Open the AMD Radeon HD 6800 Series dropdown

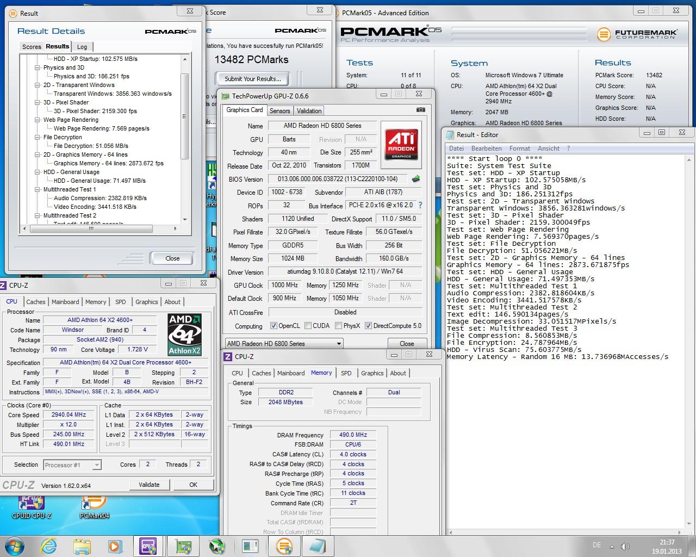tap(284, 344)
